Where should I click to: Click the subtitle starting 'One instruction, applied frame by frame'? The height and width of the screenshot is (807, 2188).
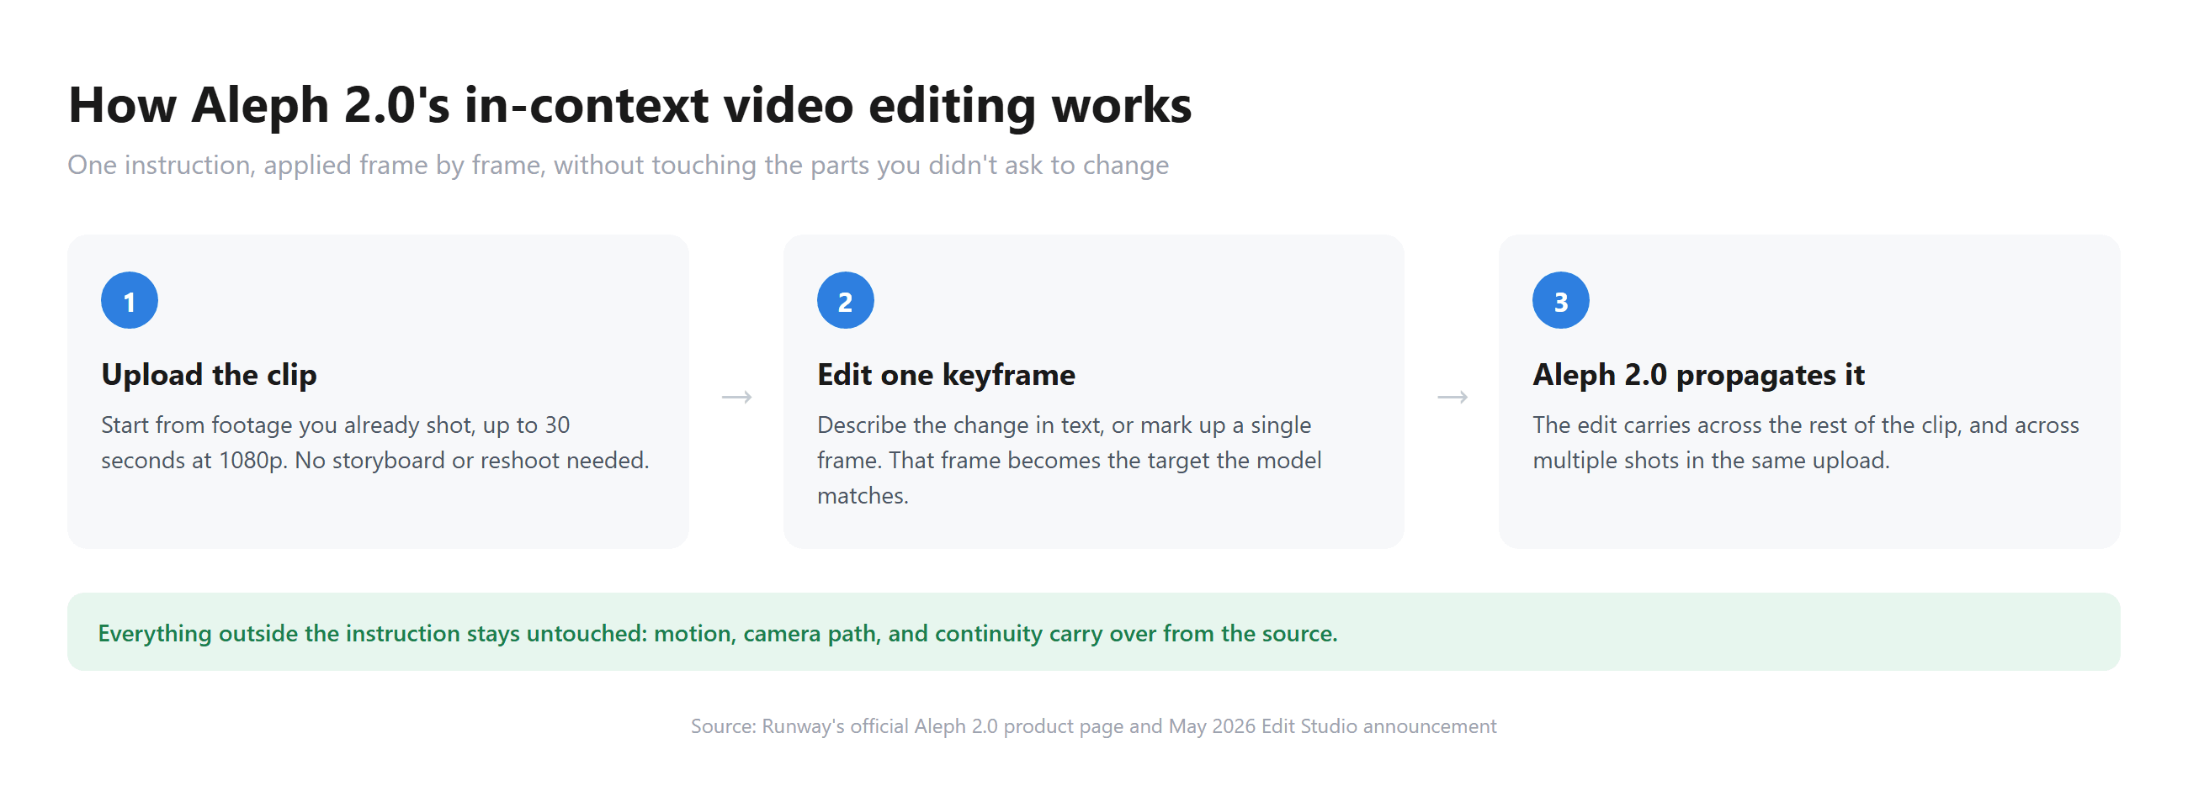(619, 165)
